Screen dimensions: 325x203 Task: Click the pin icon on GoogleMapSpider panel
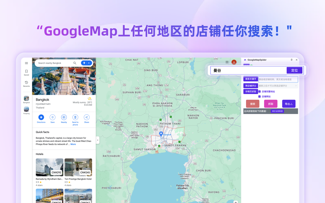pyautogui.click(x=291, y=60)
